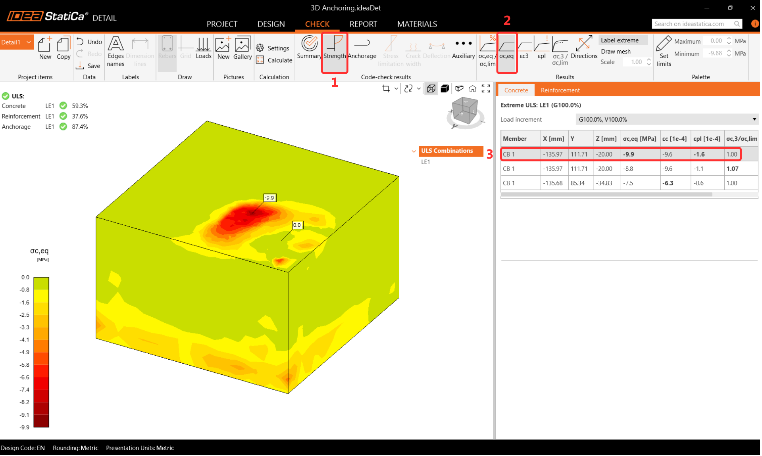Image resolution: width=762 pixels, height=456 pixels.
Task: Collapse the ULS Combinations list
Action: point(414,151)
